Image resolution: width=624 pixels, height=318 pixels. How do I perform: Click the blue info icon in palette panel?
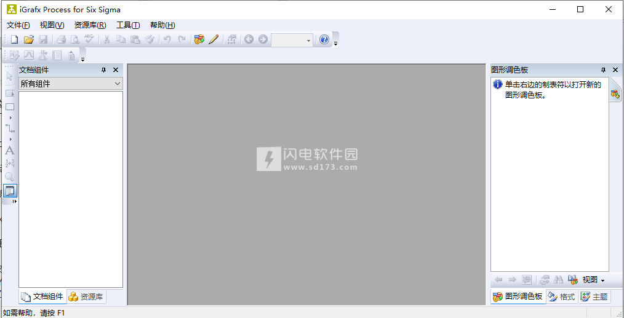(497, 84)
